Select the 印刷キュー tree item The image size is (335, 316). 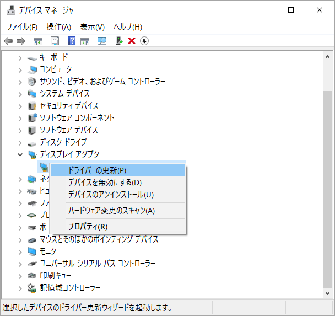point(55,276)
